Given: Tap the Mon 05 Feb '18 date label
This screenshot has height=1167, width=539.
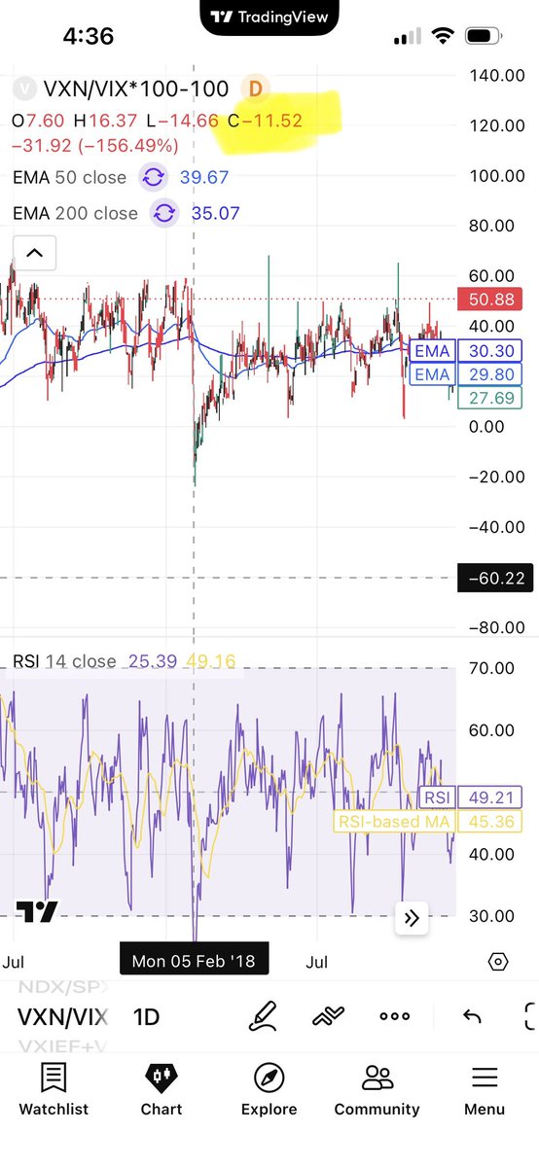Looking at the screenshot, I should click(x=194, y=962).
